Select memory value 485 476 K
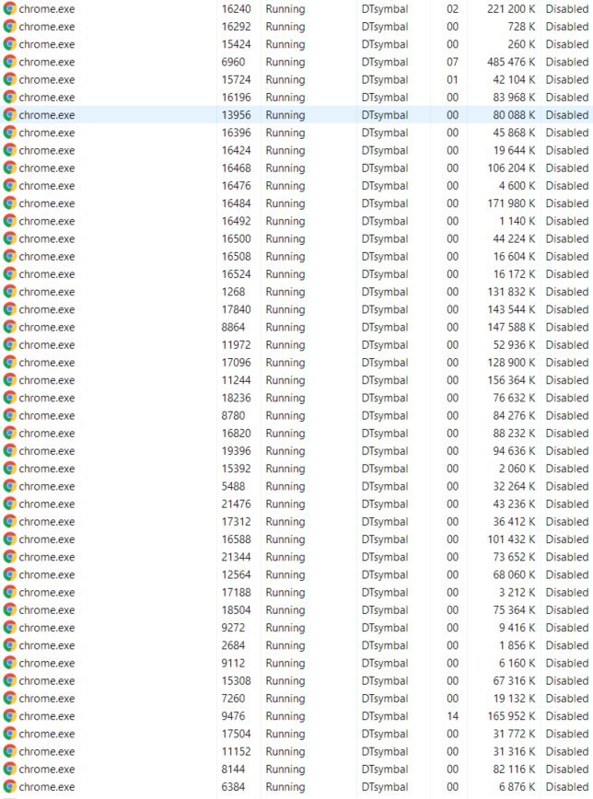Viewport: 593px width, 799px height. [511, 62]
